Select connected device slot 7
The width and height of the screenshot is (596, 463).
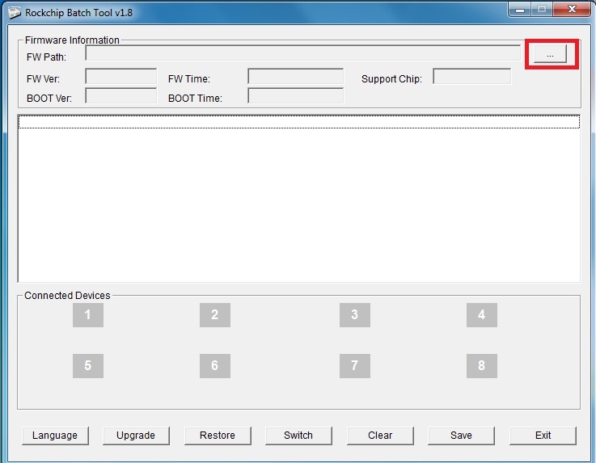coord(355,366)
